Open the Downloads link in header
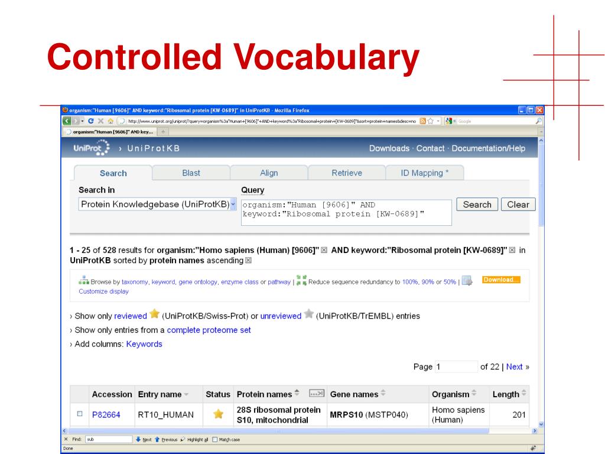Screen dimensions: 605x454 [389, 148]
